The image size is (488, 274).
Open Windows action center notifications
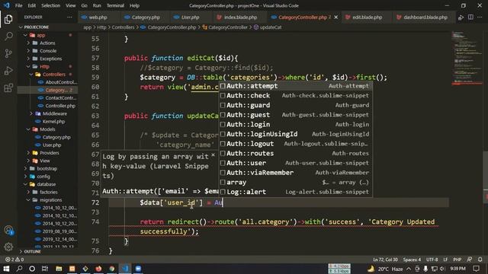click(476, 269)
